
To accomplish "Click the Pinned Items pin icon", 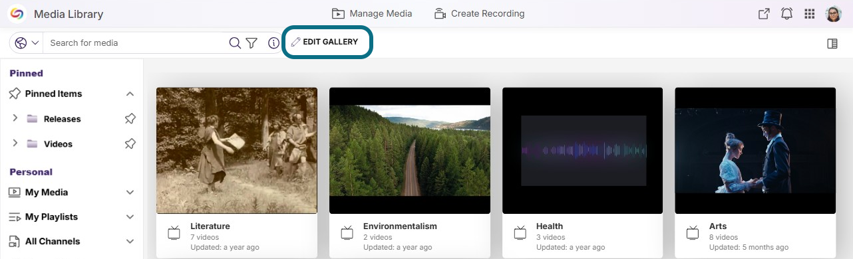I will coord(15,94).
